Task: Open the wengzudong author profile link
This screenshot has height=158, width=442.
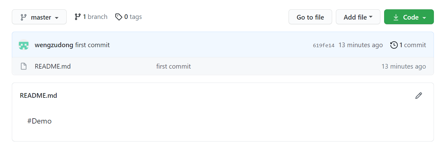Action: [x=54, y=45]
